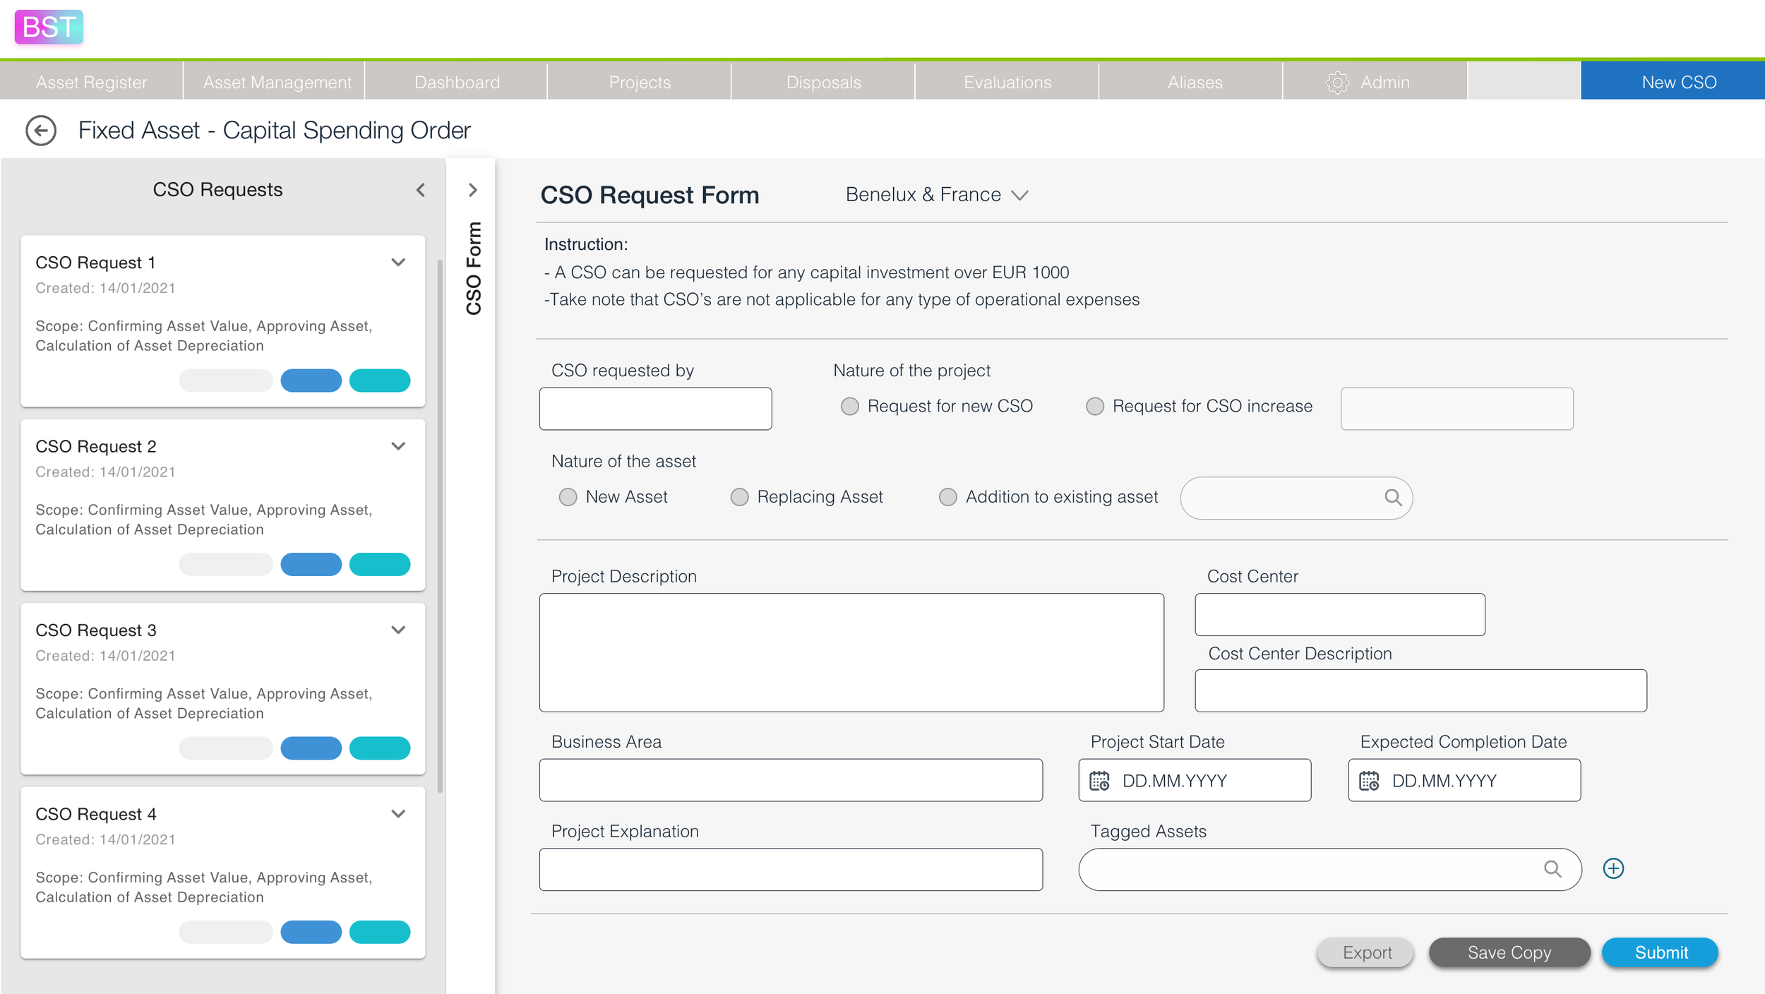Viewport: 1765px width, 994px height.
Task: Open the Asset Register section
Action: (91, 81)
